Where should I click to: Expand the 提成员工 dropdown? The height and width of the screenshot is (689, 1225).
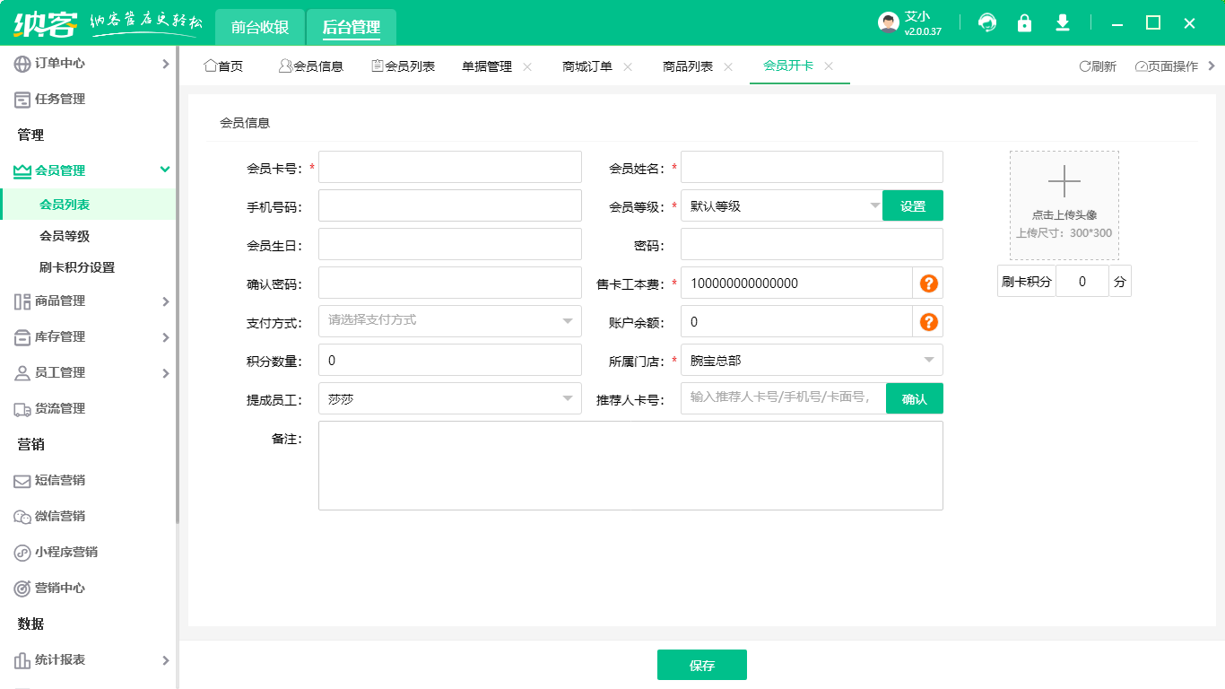pos(449,399)
